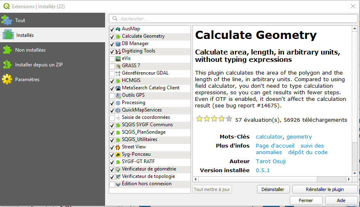Click the Outils GPS icon

tap(118, 96)
